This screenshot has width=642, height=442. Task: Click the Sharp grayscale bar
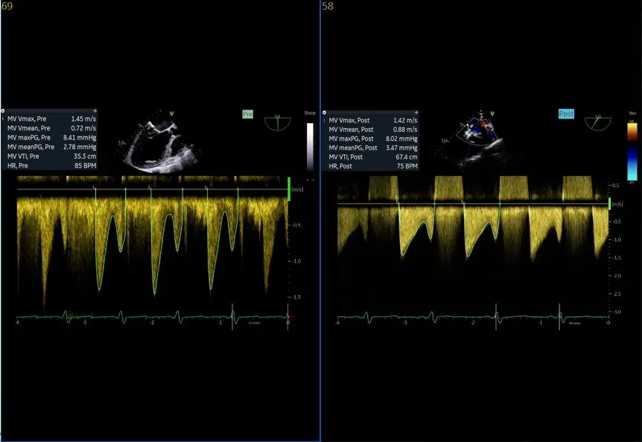(310, 148)
